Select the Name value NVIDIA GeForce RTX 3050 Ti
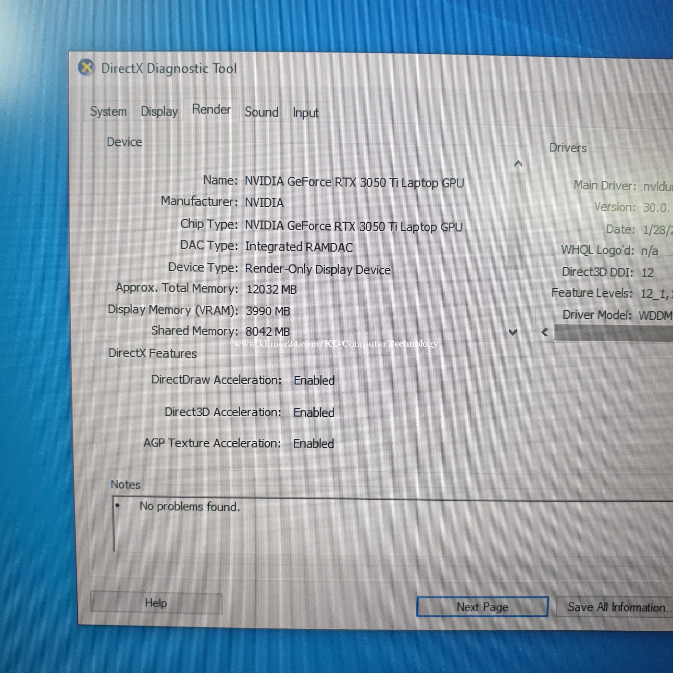The image size is (673, 673). [x=354, y=182]
